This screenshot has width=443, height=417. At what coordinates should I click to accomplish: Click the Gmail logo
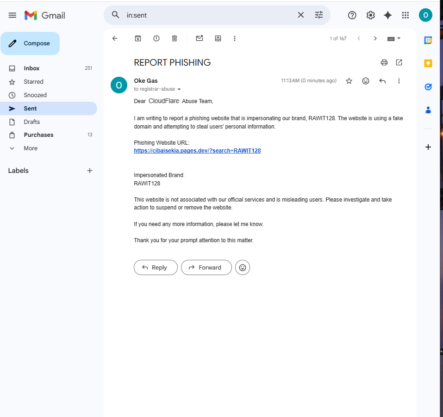tap(44, 15)
